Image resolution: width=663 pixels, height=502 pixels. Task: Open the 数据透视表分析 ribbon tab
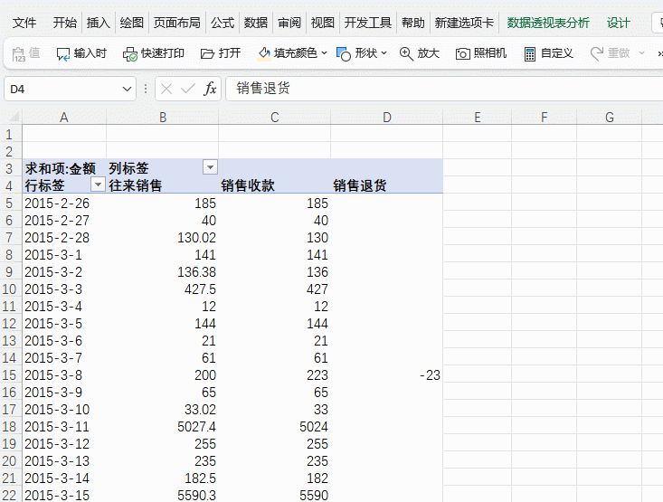click(x=547, y=23)
